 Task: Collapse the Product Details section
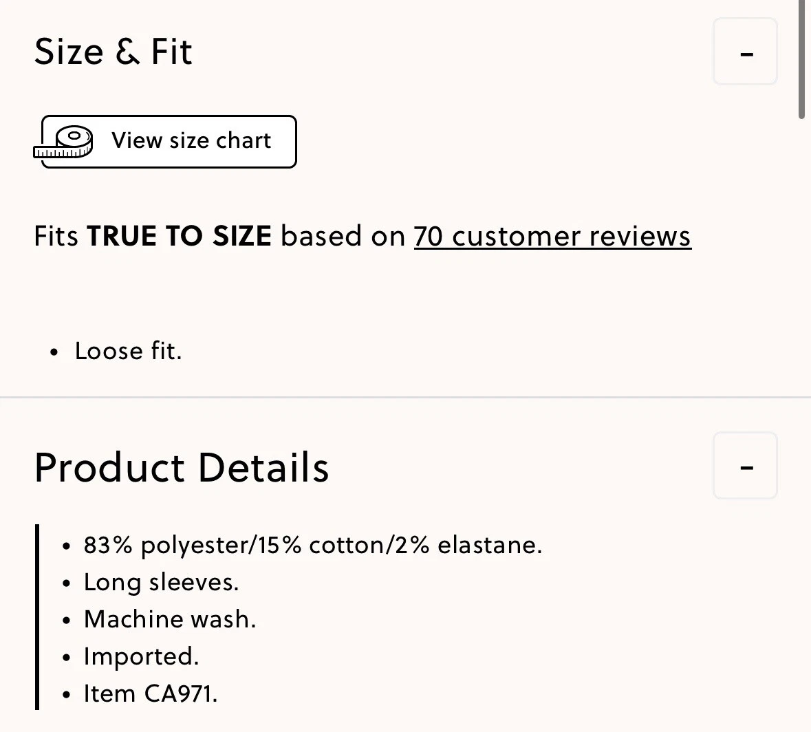[746, 466]
